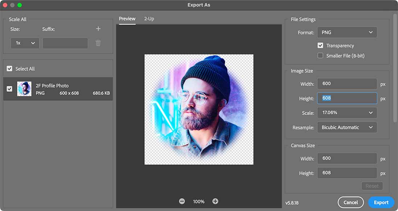This screenshot has height=211, width=398.
Task: Delete the scale entry using the trash icon
Action: coord(98,43)
